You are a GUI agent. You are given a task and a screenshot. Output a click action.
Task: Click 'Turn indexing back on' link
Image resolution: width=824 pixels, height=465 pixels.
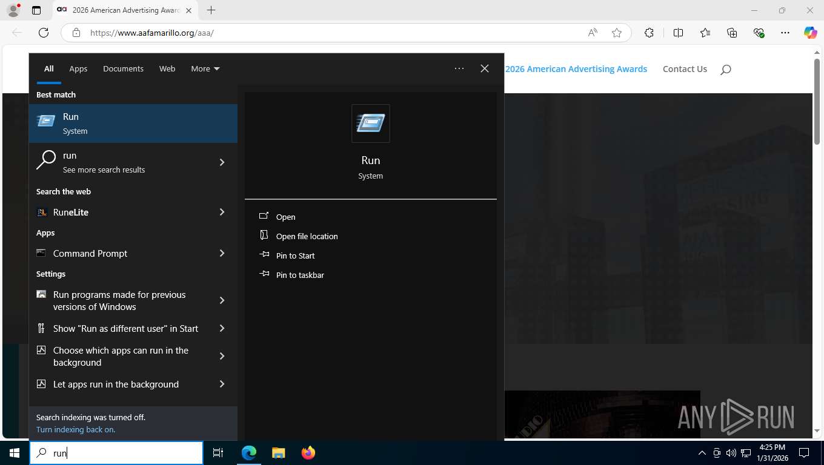76,429
